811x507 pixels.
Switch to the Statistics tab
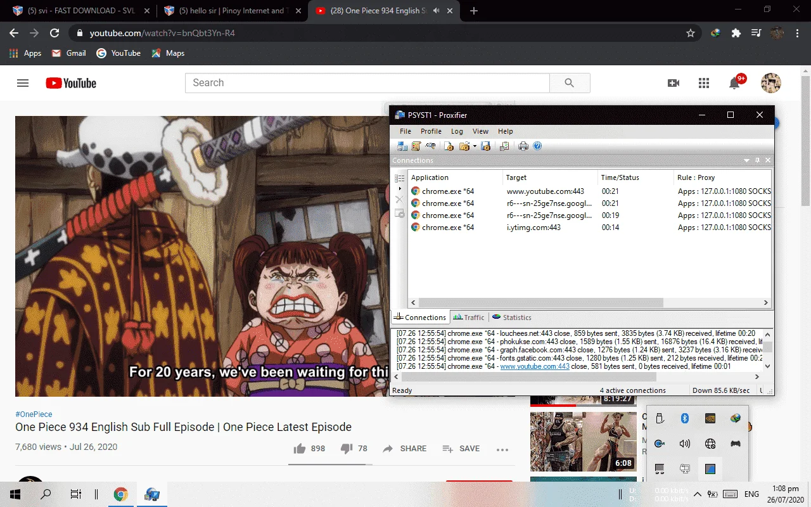point(512,318)
